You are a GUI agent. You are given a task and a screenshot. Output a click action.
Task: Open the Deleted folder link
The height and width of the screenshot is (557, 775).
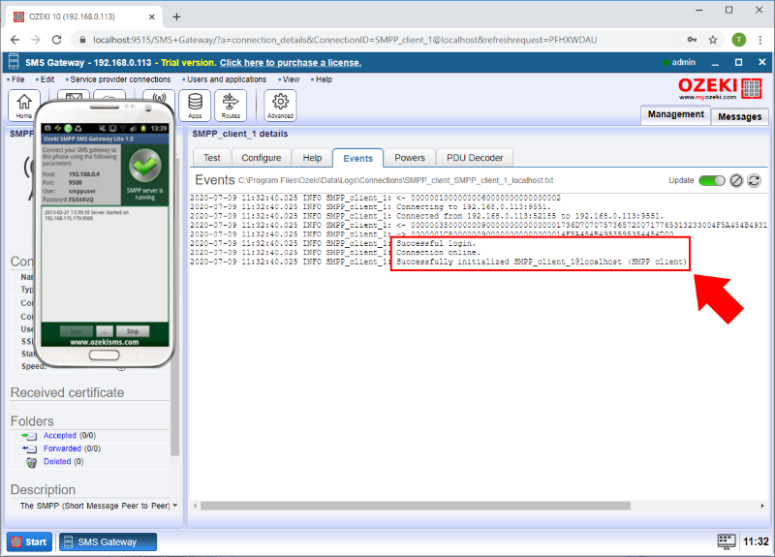57,461
